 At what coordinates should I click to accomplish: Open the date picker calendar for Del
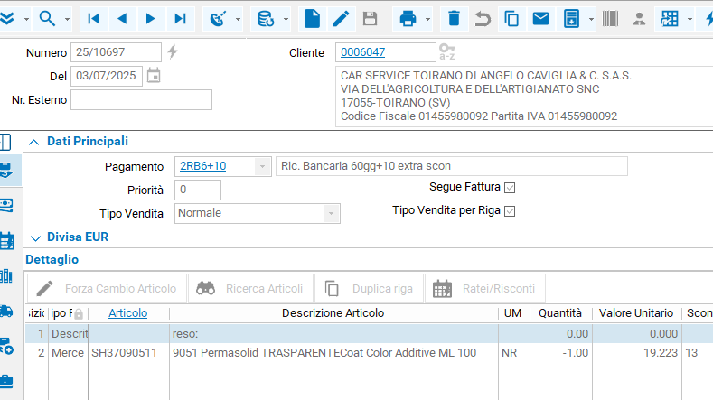(154, 76)
